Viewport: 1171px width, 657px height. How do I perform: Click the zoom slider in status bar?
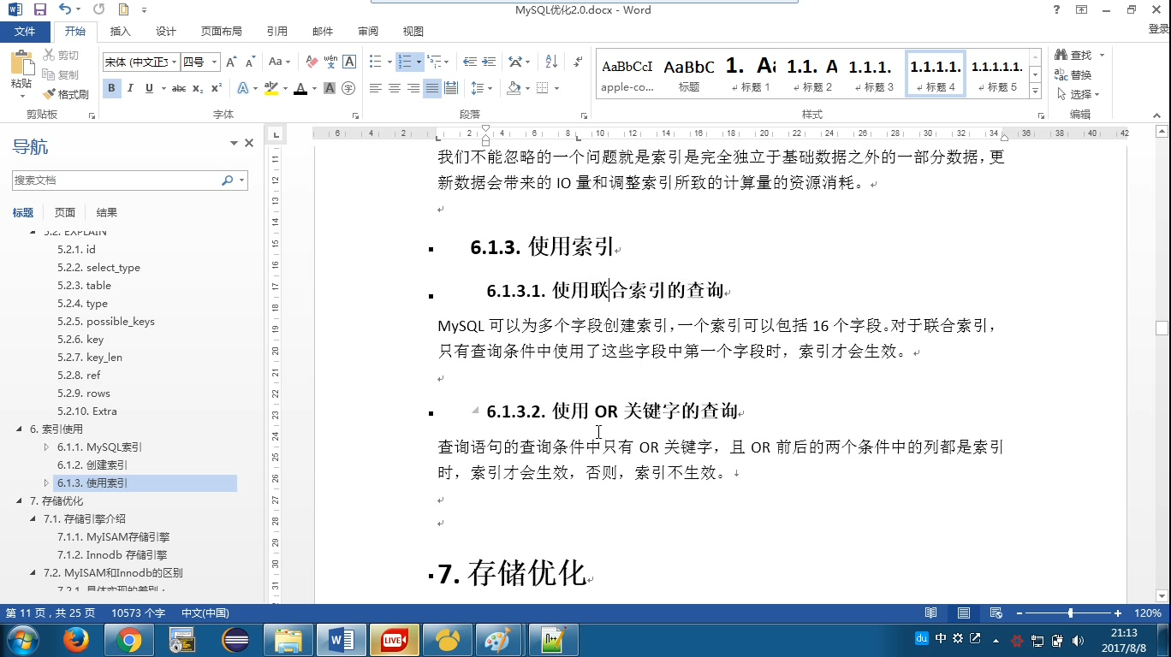(1071, 613)
